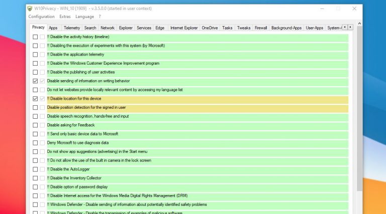Open the ? help menu
The height and width of the screenshot is (214, 386).
pos(100,17)
